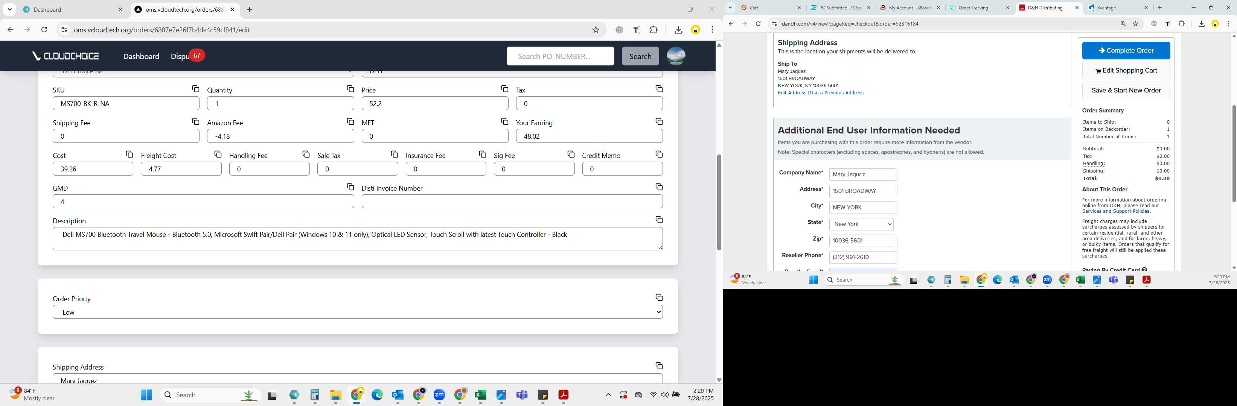
Task: Copy the Handling Fee value
Action: pyautogui.click(x=306, y=154)
